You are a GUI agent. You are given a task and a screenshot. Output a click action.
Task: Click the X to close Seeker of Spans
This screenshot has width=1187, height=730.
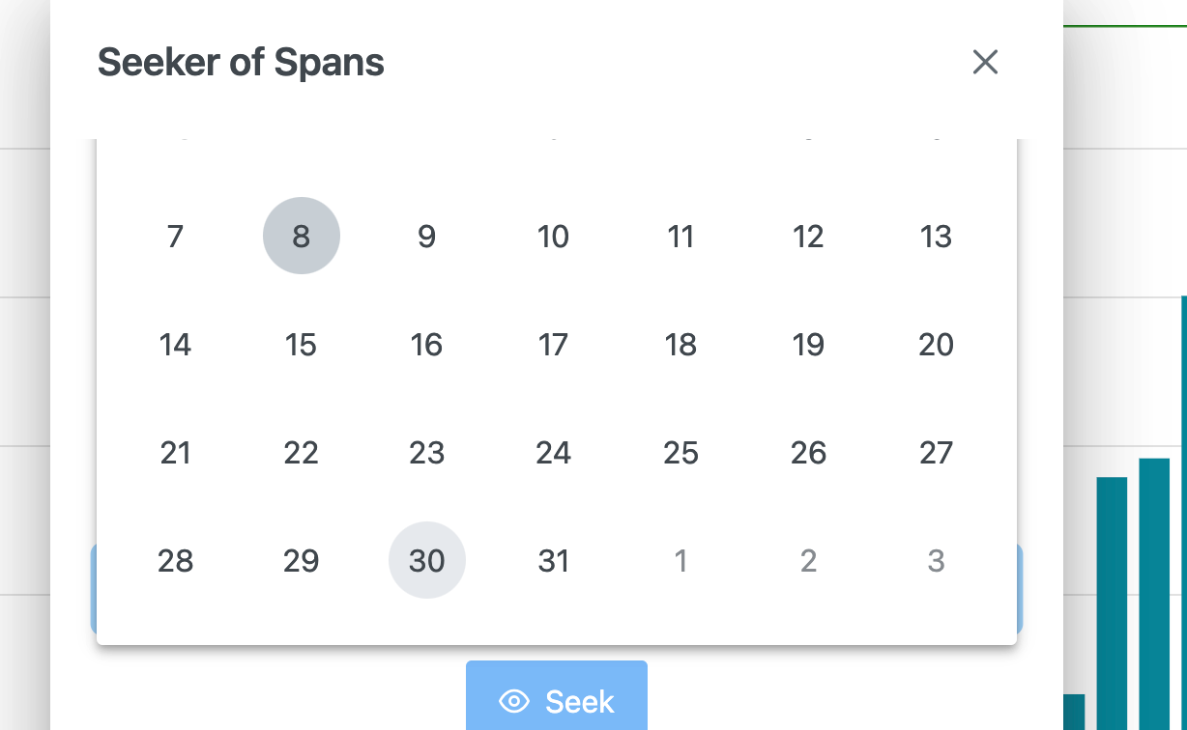coord(985,62)
